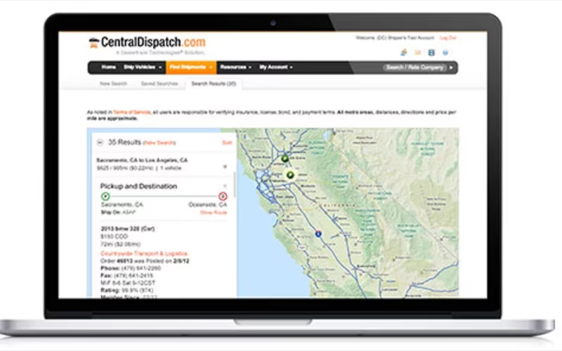Expand the Sacramento to Los Angeles result arrow
Viewport: 562px width, 351px height.
click(225, 166)
